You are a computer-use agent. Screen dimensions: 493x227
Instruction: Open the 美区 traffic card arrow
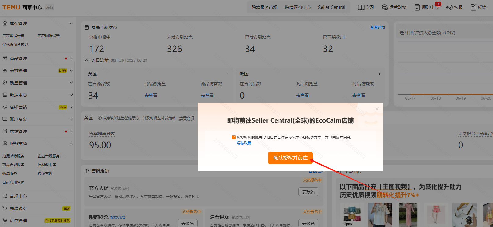[x=228, y=74]
